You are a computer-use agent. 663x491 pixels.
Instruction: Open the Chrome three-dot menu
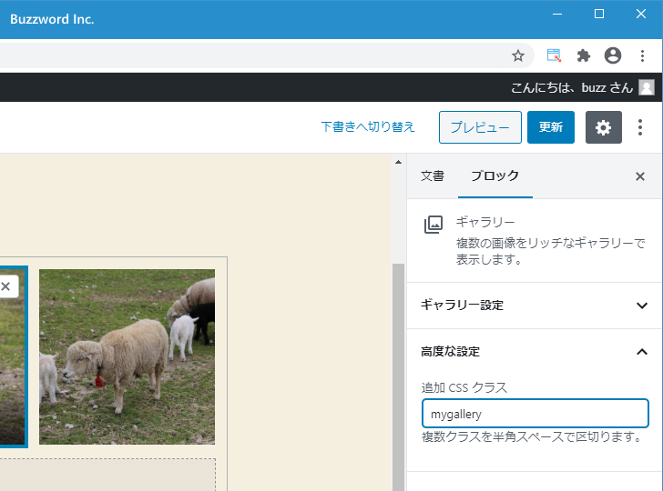click(x=642, y=55)
